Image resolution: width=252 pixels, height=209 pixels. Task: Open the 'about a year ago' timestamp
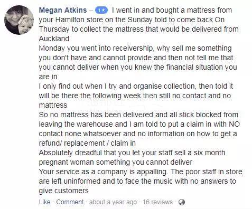[x=113, y=202]
